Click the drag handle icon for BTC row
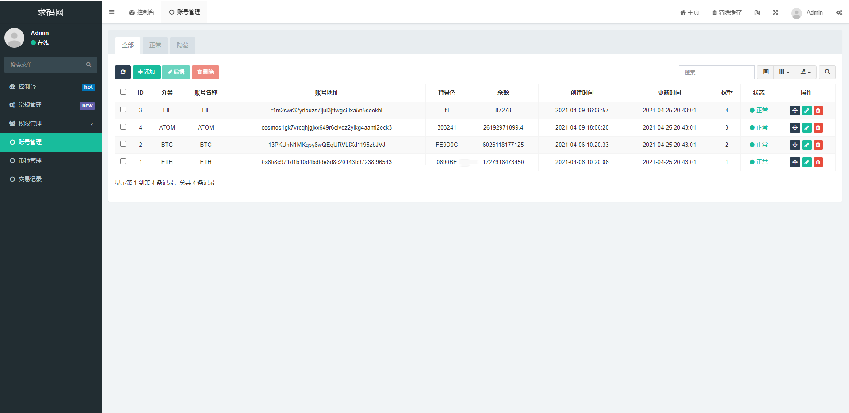 pos(795,145)
